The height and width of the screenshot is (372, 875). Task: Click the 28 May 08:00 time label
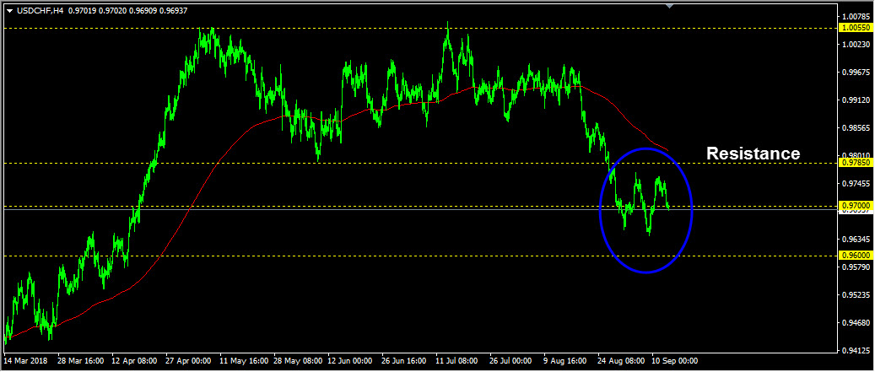tap(298, 361)
